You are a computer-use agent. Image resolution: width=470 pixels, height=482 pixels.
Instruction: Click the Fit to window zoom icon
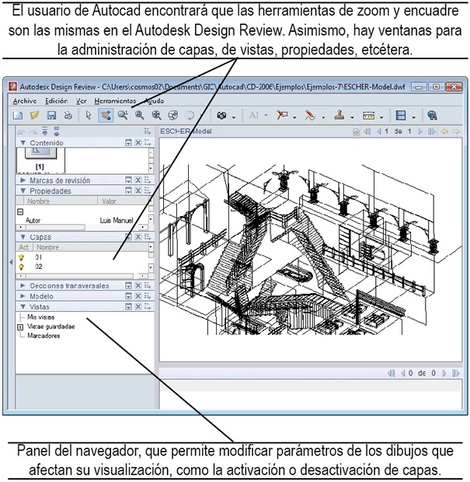tap(156, 116)
